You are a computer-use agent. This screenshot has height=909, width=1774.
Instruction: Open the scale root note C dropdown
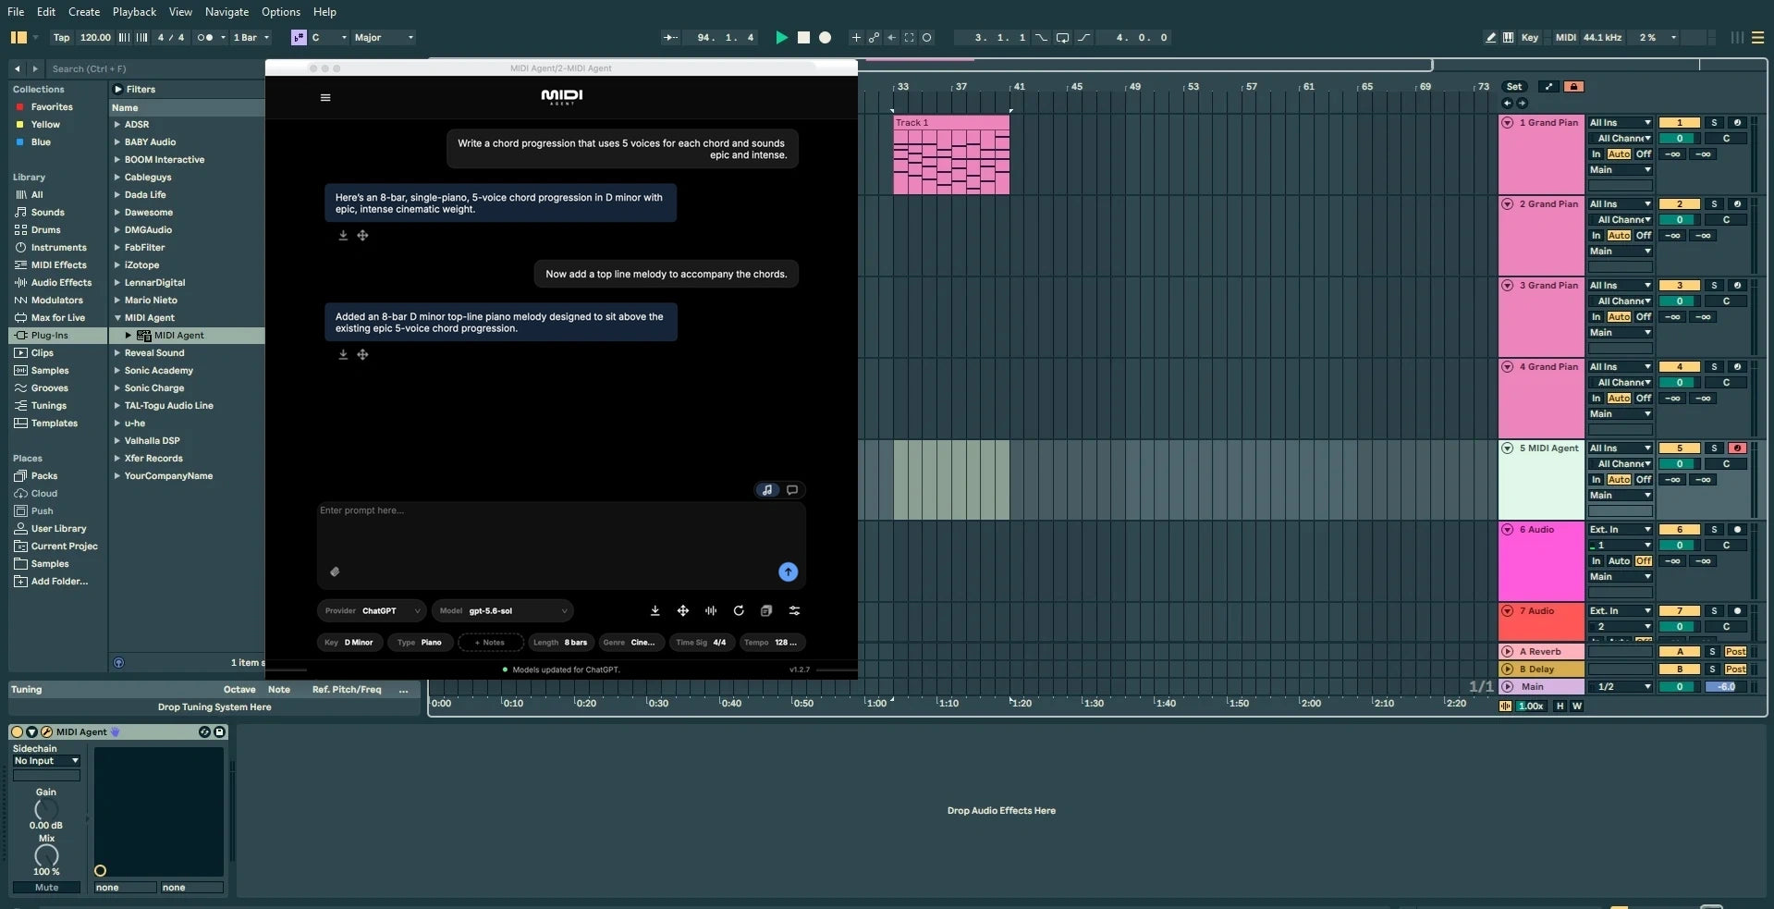pos(329,38)
